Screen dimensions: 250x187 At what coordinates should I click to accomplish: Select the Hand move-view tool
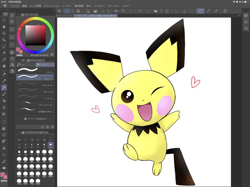click(4, 27)
